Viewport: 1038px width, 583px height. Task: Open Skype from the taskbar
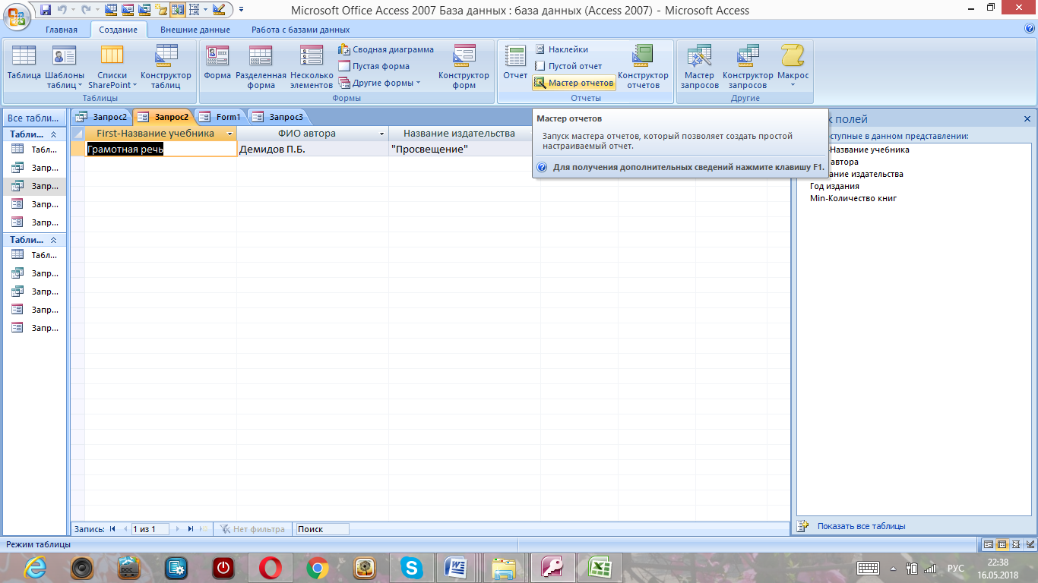point(412,566)
